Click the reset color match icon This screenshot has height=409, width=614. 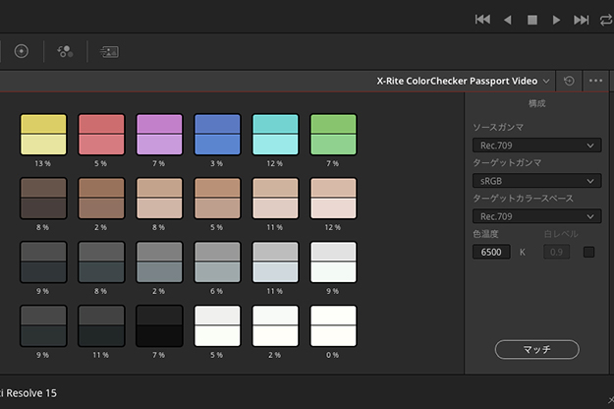tap(570, 81)
